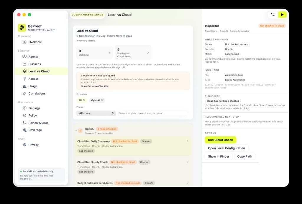Click the Review Queue list icon
302x204 pixels.
pyautogui.click(x=24, y=123)
